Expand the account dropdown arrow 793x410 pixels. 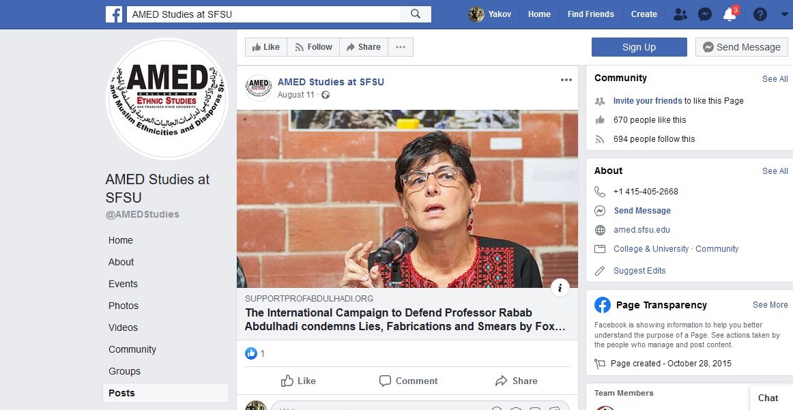click(x=784, y=14)
